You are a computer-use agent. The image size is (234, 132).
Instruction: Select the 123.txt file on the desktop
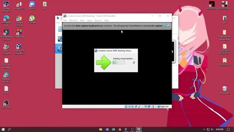tap(6, 90)
